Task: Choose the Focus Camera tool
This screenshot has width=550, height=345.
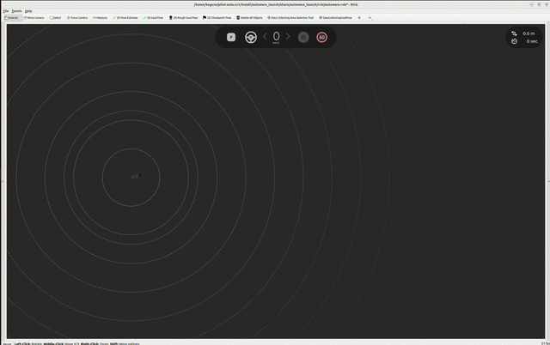Action: tap(77, 17)
